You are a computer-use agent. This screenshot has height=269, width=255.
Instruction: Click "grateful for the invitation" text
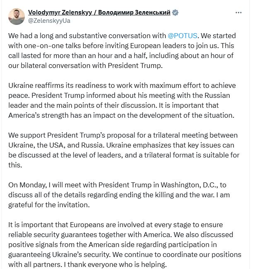click(48, 205)
